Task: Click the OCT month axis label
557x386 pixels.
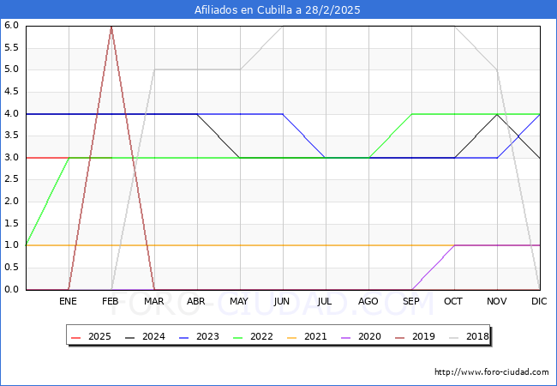Action: coord(453,301)
